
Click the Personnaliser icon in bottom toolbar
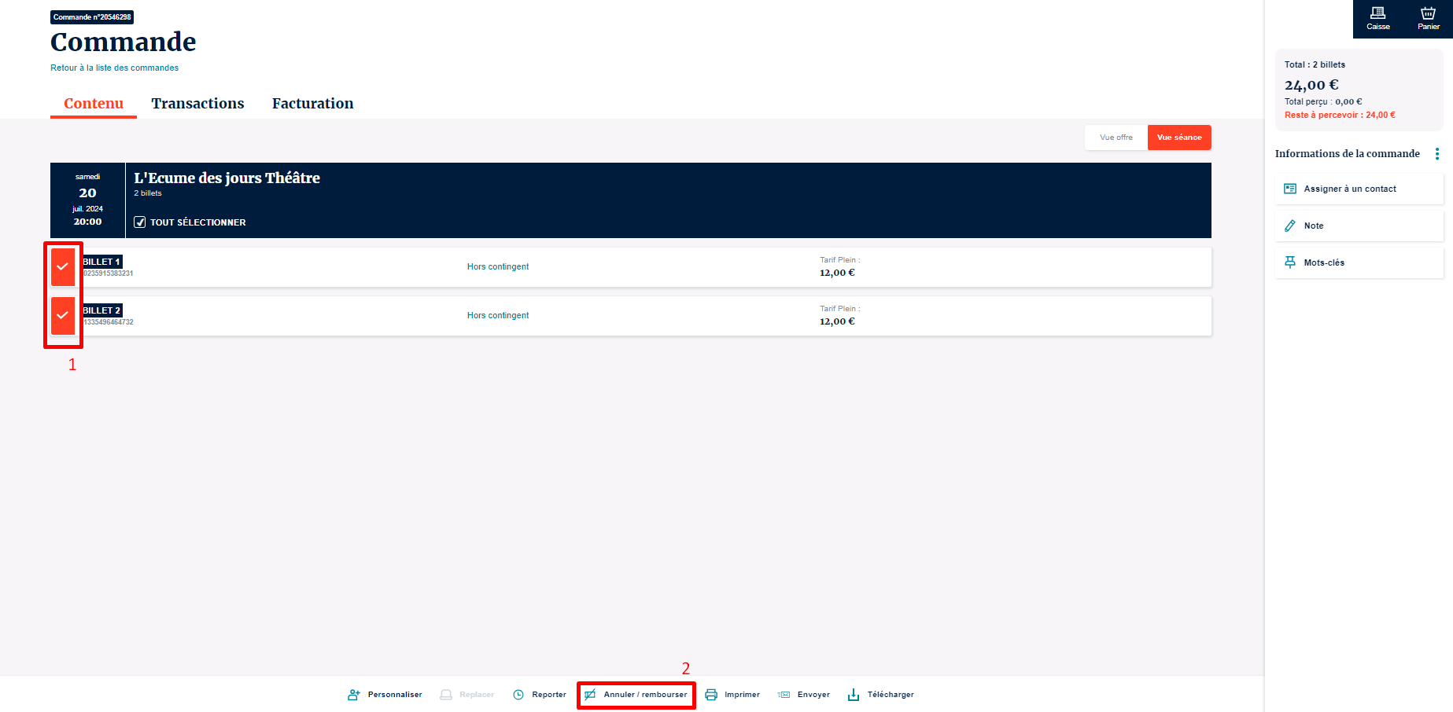354,695
